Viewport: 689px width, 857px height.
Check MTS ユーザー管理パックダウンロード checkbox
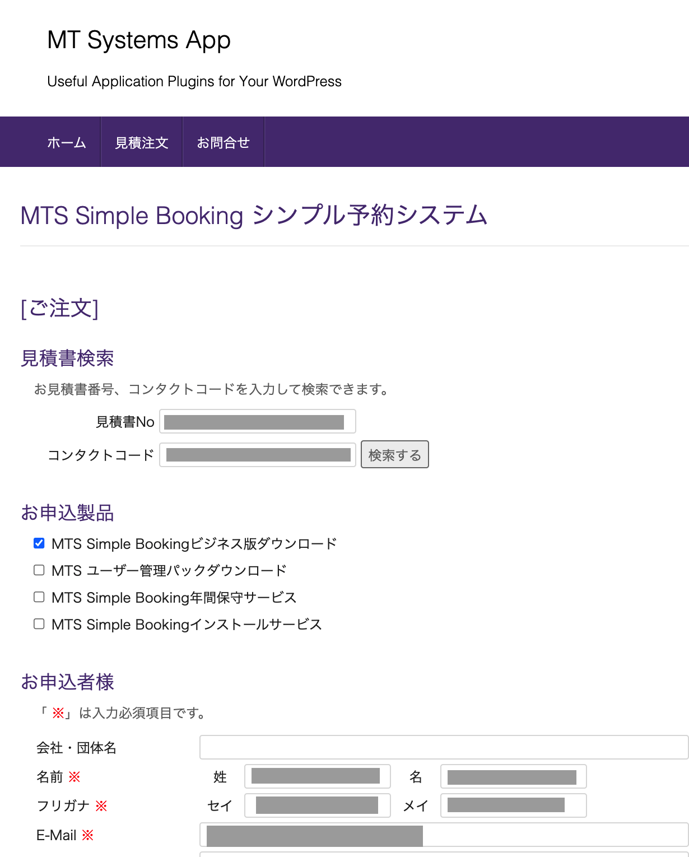point(39,570)
